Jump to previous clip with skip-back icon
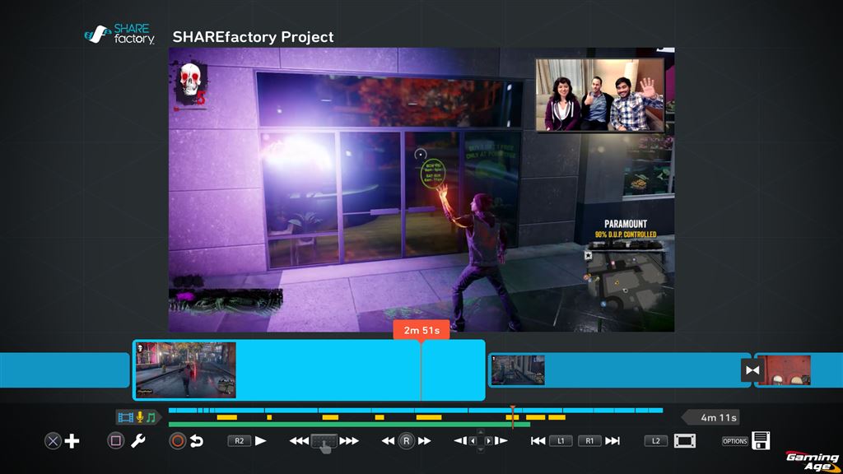This screenshot has width=843, height=474. 538,441
